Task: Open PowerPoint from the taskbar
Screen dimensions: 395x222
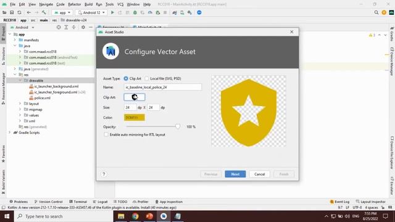Action: coord(149,216)
